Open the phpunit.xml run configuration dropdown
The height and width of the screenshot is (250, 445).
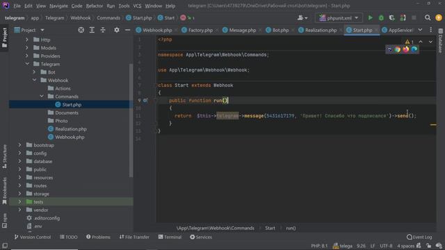pyautogui.click(x=339, y=18)
